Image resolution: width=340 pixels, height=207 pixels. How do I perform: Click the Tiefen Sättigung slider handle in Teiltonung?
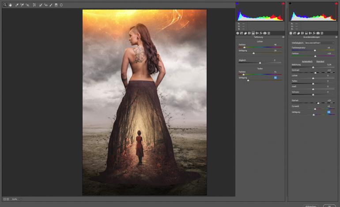[248, 80]
